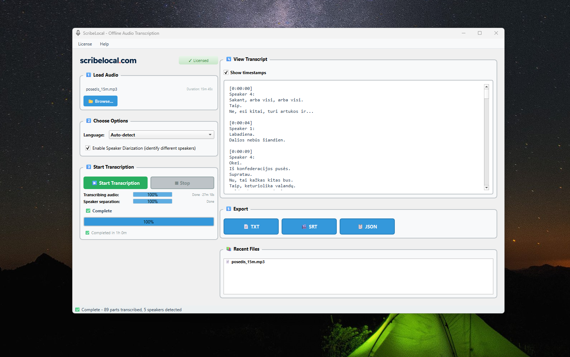Browse for an audio file
Screen dimensions: 570x357
click(100, 101)
